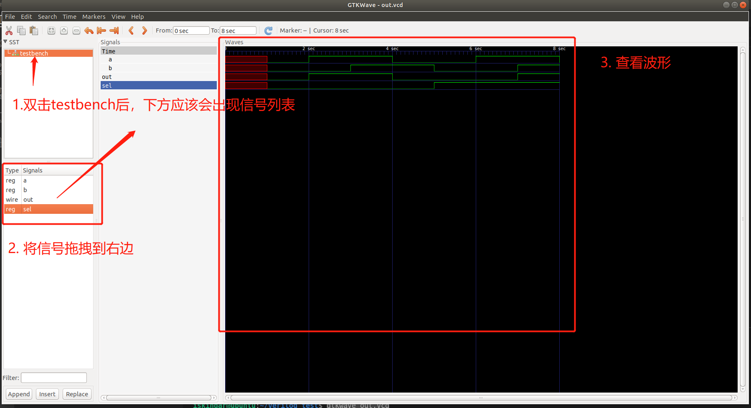Viewport: 751px width, 408px height.
Task: Select the Time row in Signals pane
Action: [x=159, y=51]
